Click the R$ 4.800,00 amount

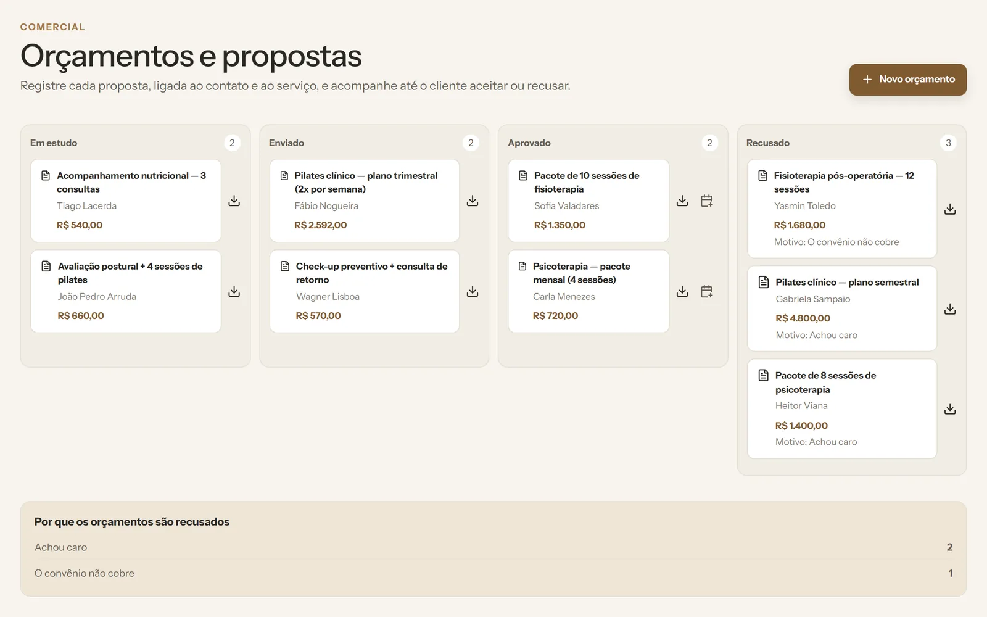803,318
